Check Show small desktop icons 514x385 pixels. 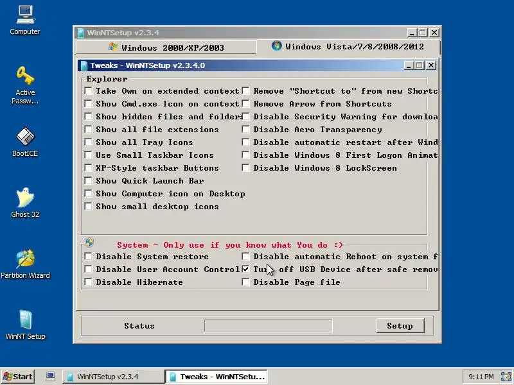[x=88, y=206]
